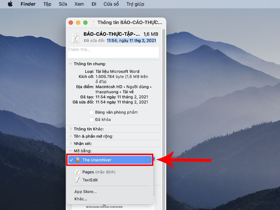Open the Apple menu icon
This screenshot has height=210, width=280.
(10, 4)
